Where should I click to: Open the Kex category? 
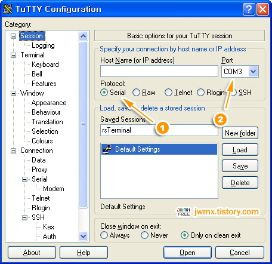pyautogui.click(x=48, y=227)
